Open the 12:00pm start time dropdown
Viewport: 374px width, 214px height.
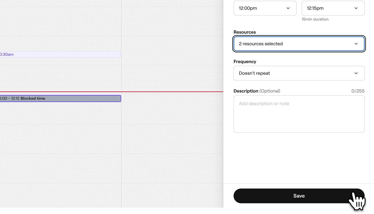click(x=265, y=8)
